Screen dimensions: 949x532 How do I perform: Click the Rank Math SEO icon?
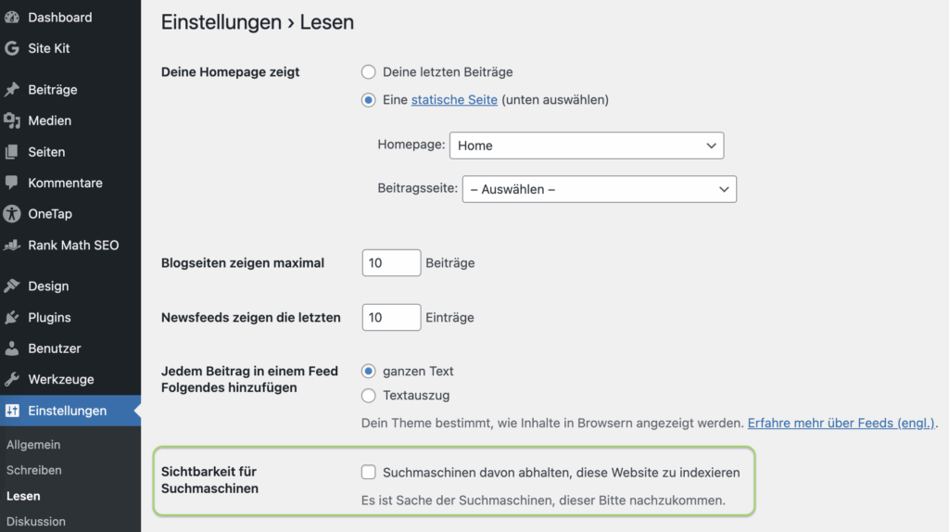coord(12,246)
